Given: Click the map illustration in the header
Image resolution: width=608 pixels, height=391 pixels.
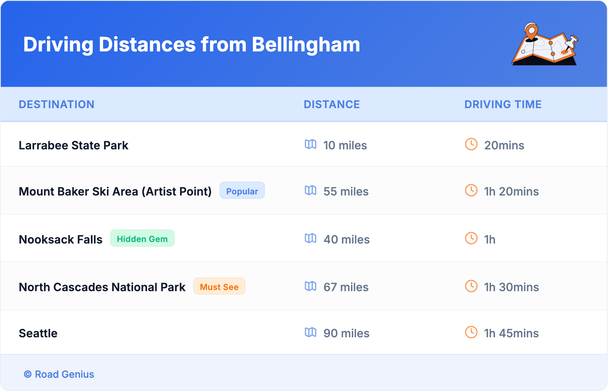Looking at the screenshot, I should tap(545, 44).
